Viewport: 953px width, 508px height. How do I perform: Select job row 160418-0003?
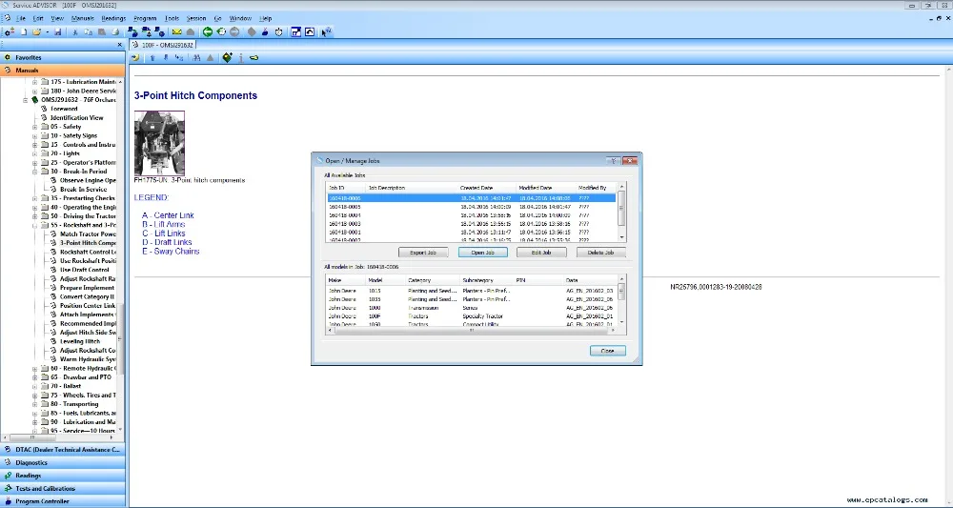(x=471, y=224)
